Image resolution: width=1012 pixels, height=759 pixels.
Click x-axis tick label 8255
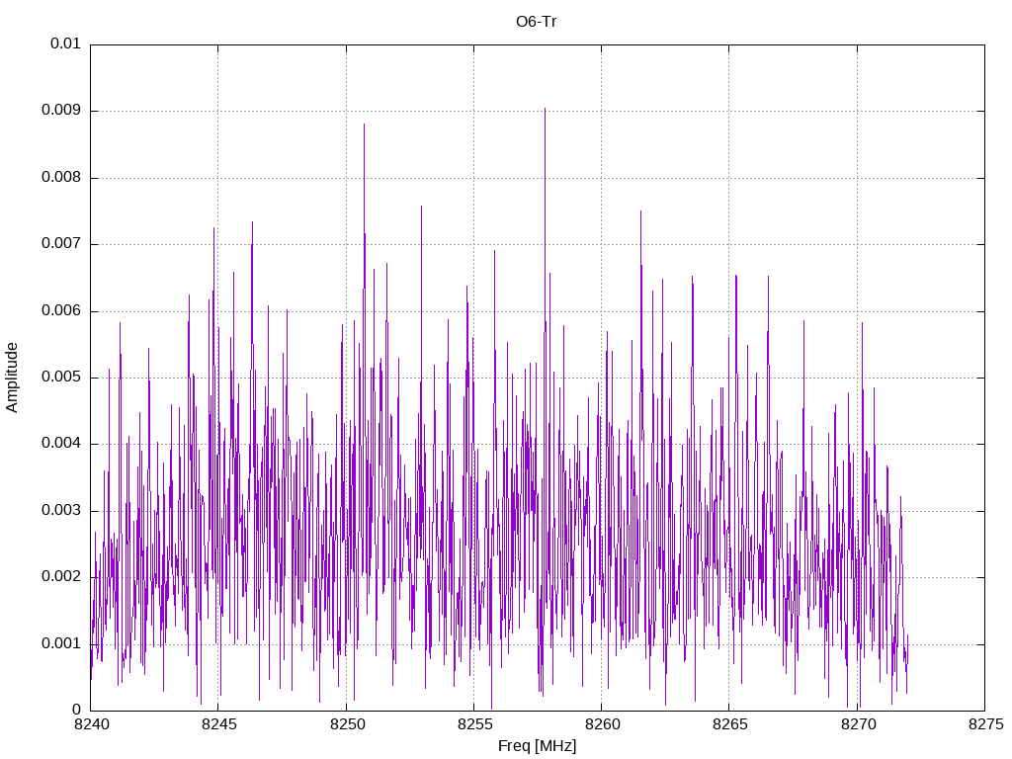(474, 724)
